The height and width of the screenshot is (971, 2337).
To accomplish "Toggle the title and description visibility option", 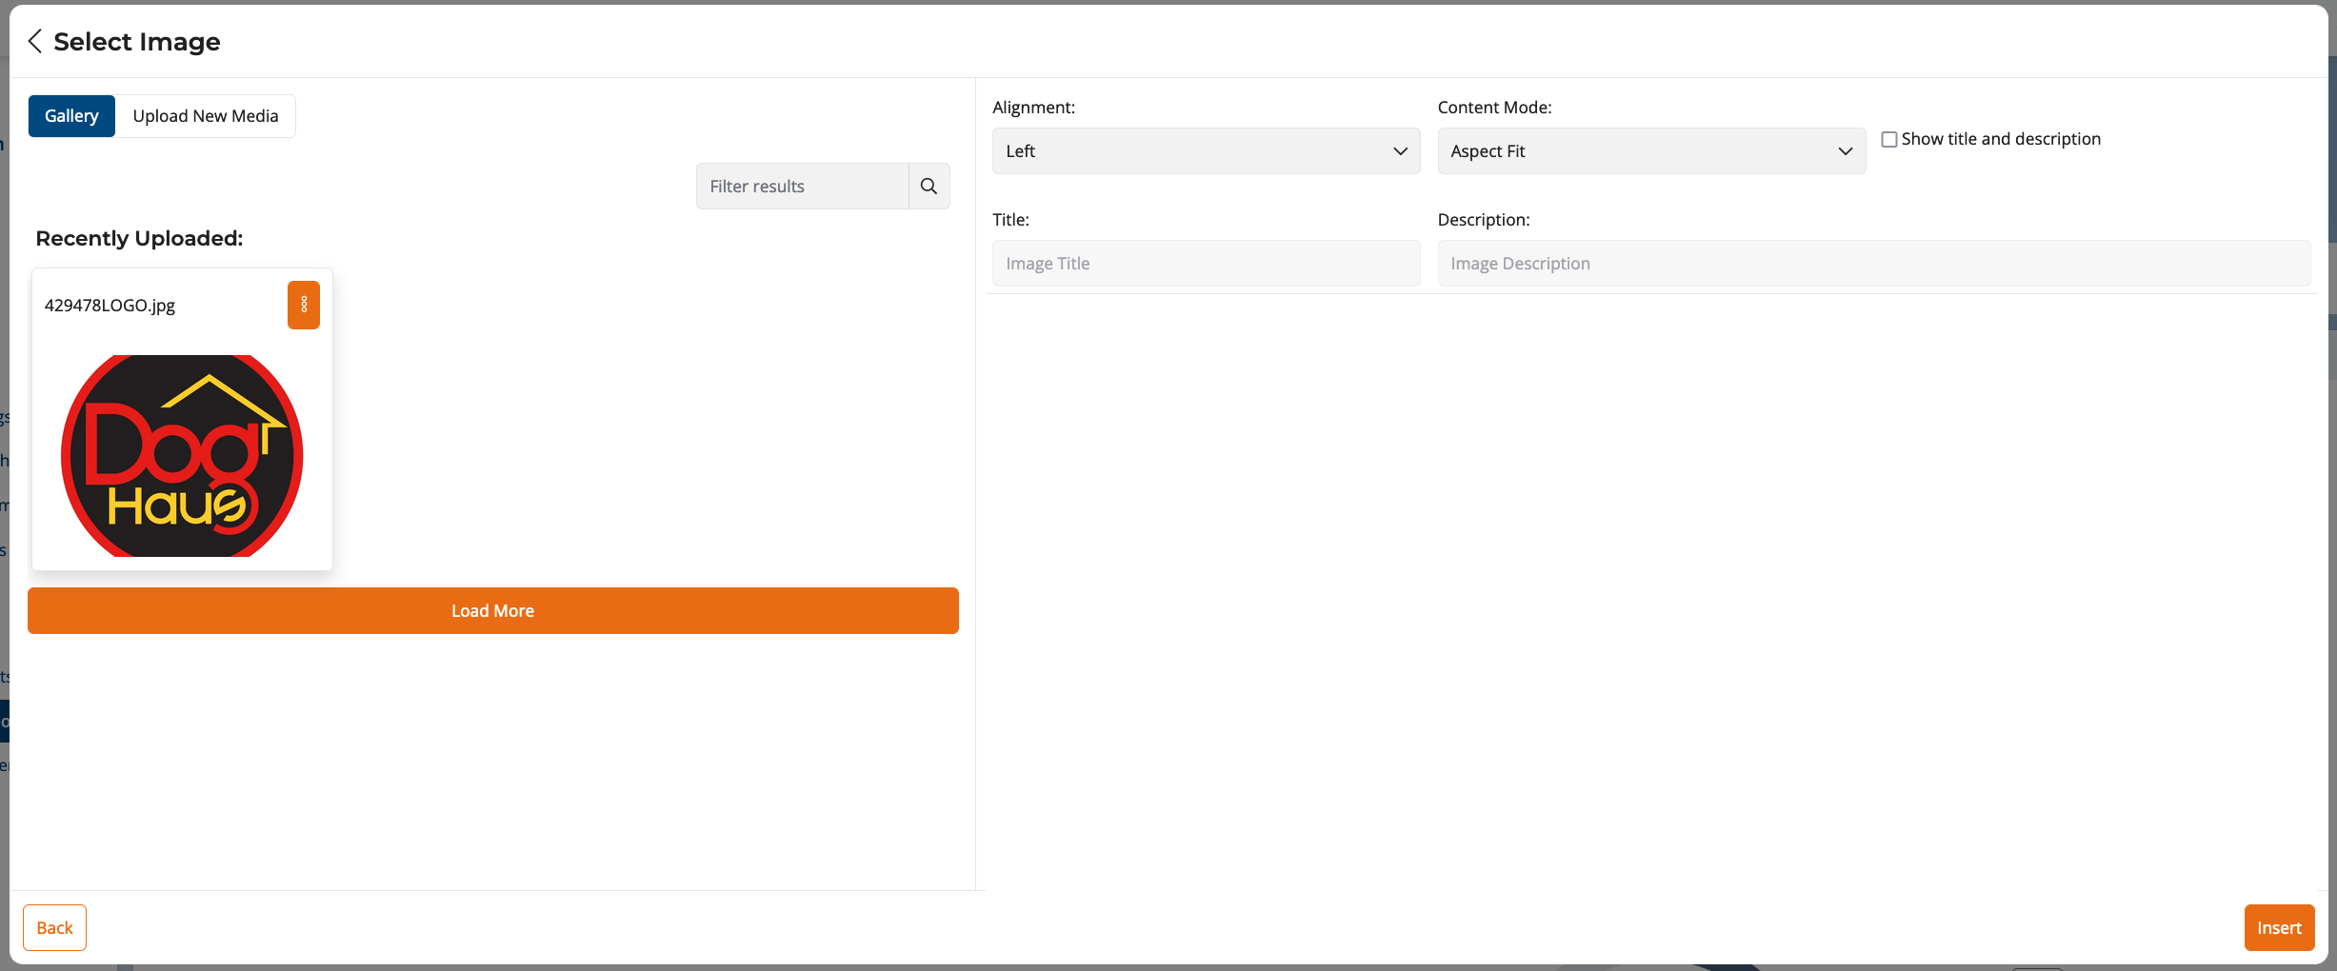I will tap(1889, 138).
